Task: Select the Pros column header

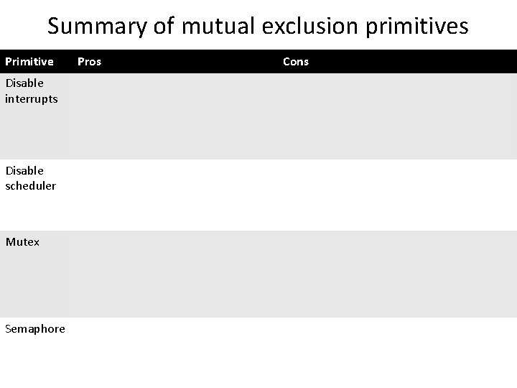Action: click(x=89, y=62)
